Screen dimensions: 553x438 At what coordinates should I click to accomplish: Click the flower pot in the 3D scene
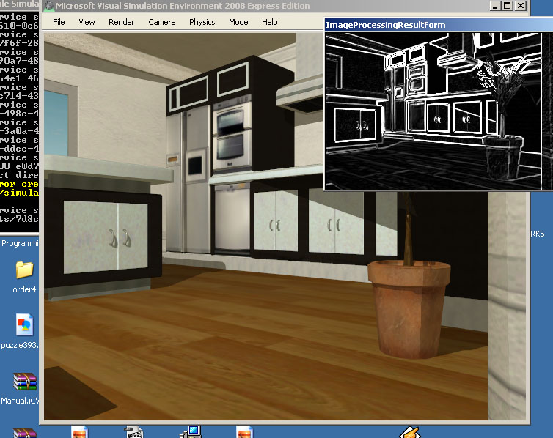point(409,309)
